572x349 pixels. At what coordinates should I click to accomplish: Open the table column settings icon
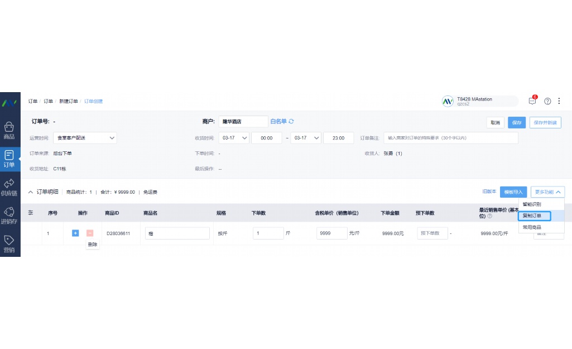(31, 213)
